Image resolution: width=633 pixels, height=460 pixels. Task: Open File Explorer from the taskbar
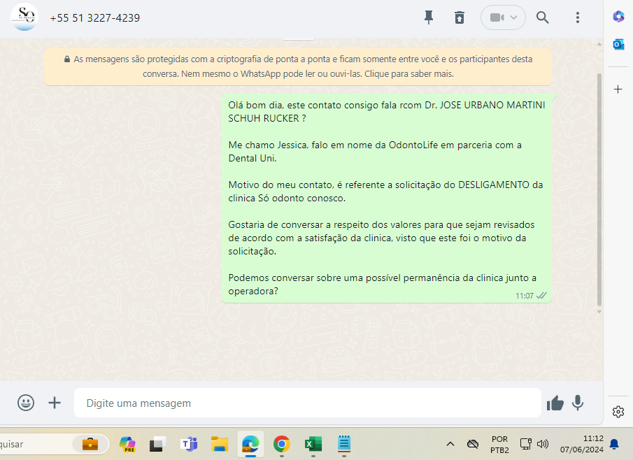220,444
